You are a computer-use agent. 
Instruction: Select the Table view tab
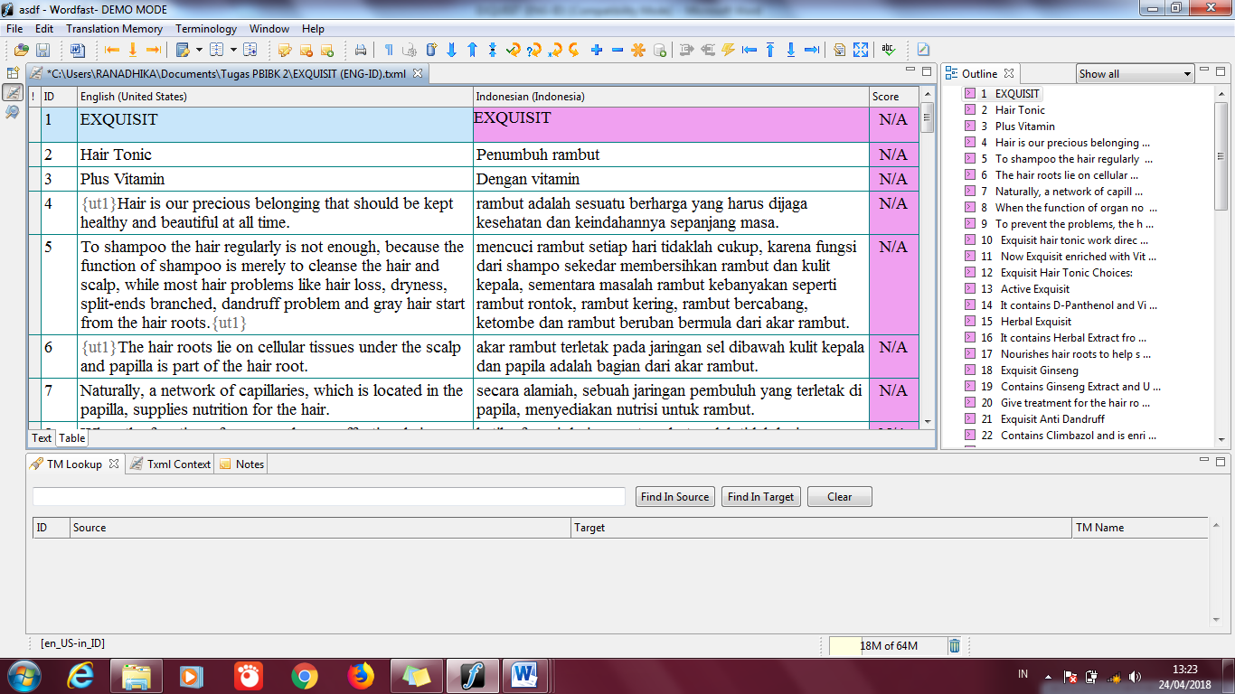[x=72, y=438]
